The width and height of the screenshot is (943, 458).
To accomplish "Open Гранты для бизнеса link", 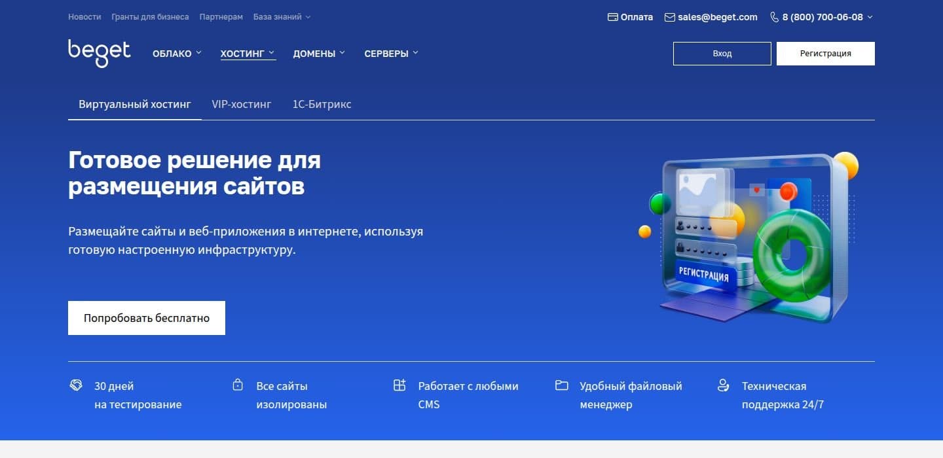I will click(150, 17).
